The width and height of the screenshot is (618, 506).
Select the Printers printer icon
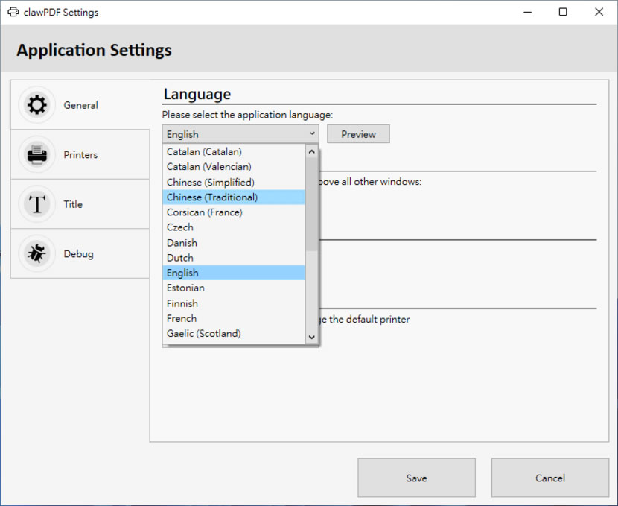[x=36, y=154]
